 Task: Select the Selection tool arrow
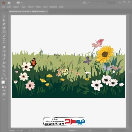pos(4,16)
